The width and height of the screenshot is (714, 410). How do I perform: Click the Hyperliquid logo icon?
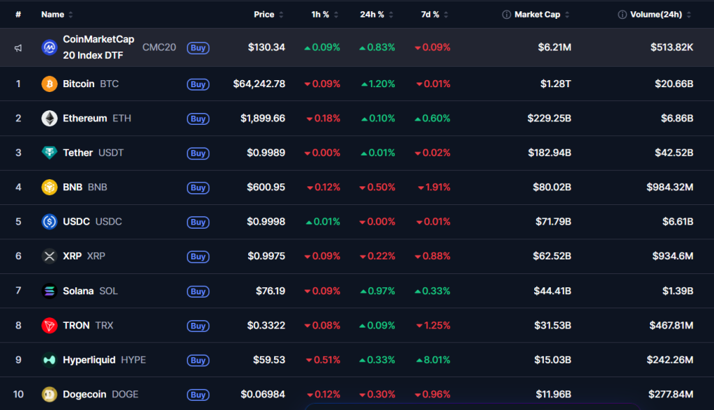(50, 360)
